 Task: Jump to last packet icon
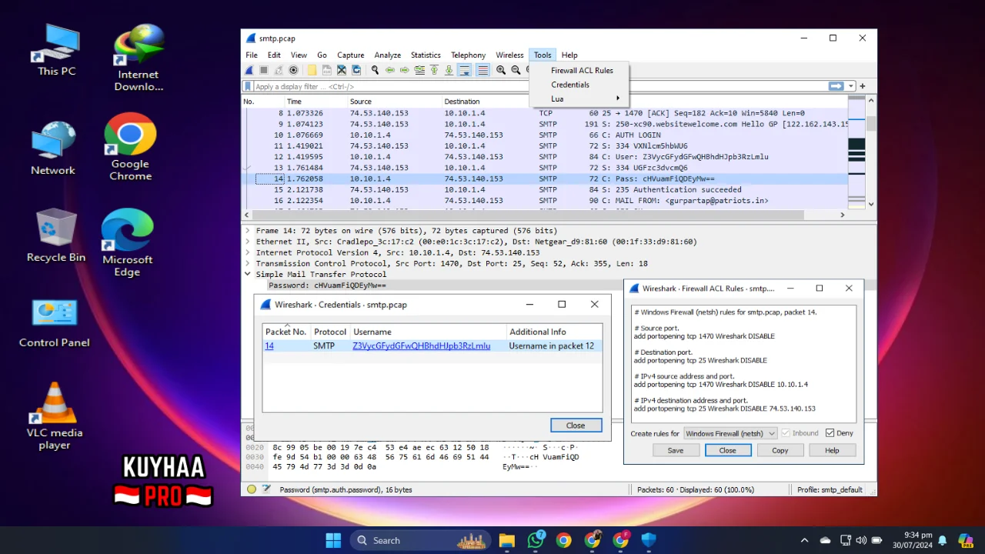point(449,70)
